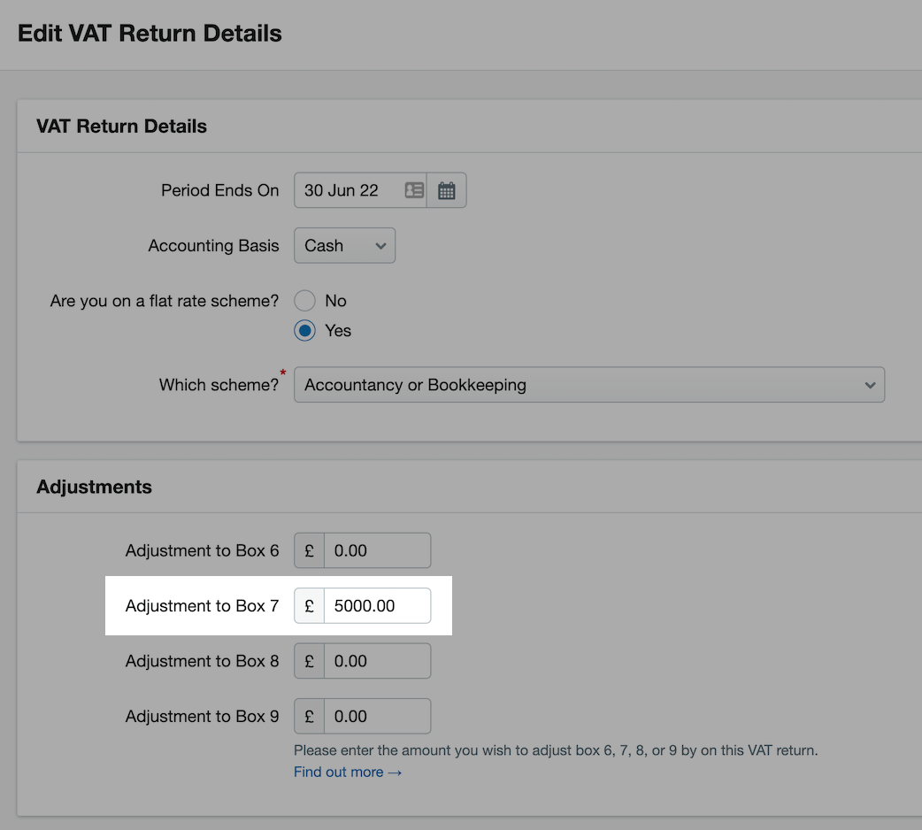Click the Edit VAT Return Details heading

pos(149,33)
